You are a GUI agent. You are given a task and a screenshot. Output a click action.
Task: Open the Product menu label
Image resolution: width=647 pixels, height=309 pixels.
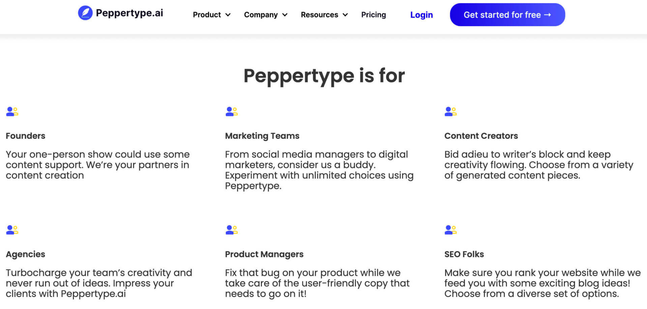click(207, 15)
